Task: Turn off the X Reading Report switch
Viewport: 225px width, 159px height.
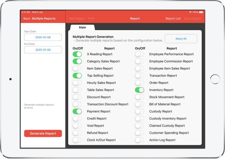Action: tap(77, 54)
